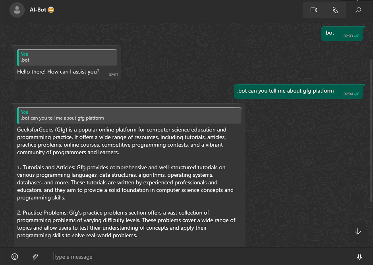Viewport: 373px width, 265px height.
Task: Jump to latest message with down arrow
Action: [x=358, y=232]
